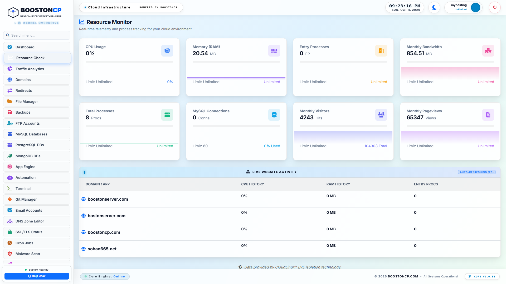The width and height of the screenshot is (506, 284).
Task: Open Dashboard from the sidebar
Action: 37,47
